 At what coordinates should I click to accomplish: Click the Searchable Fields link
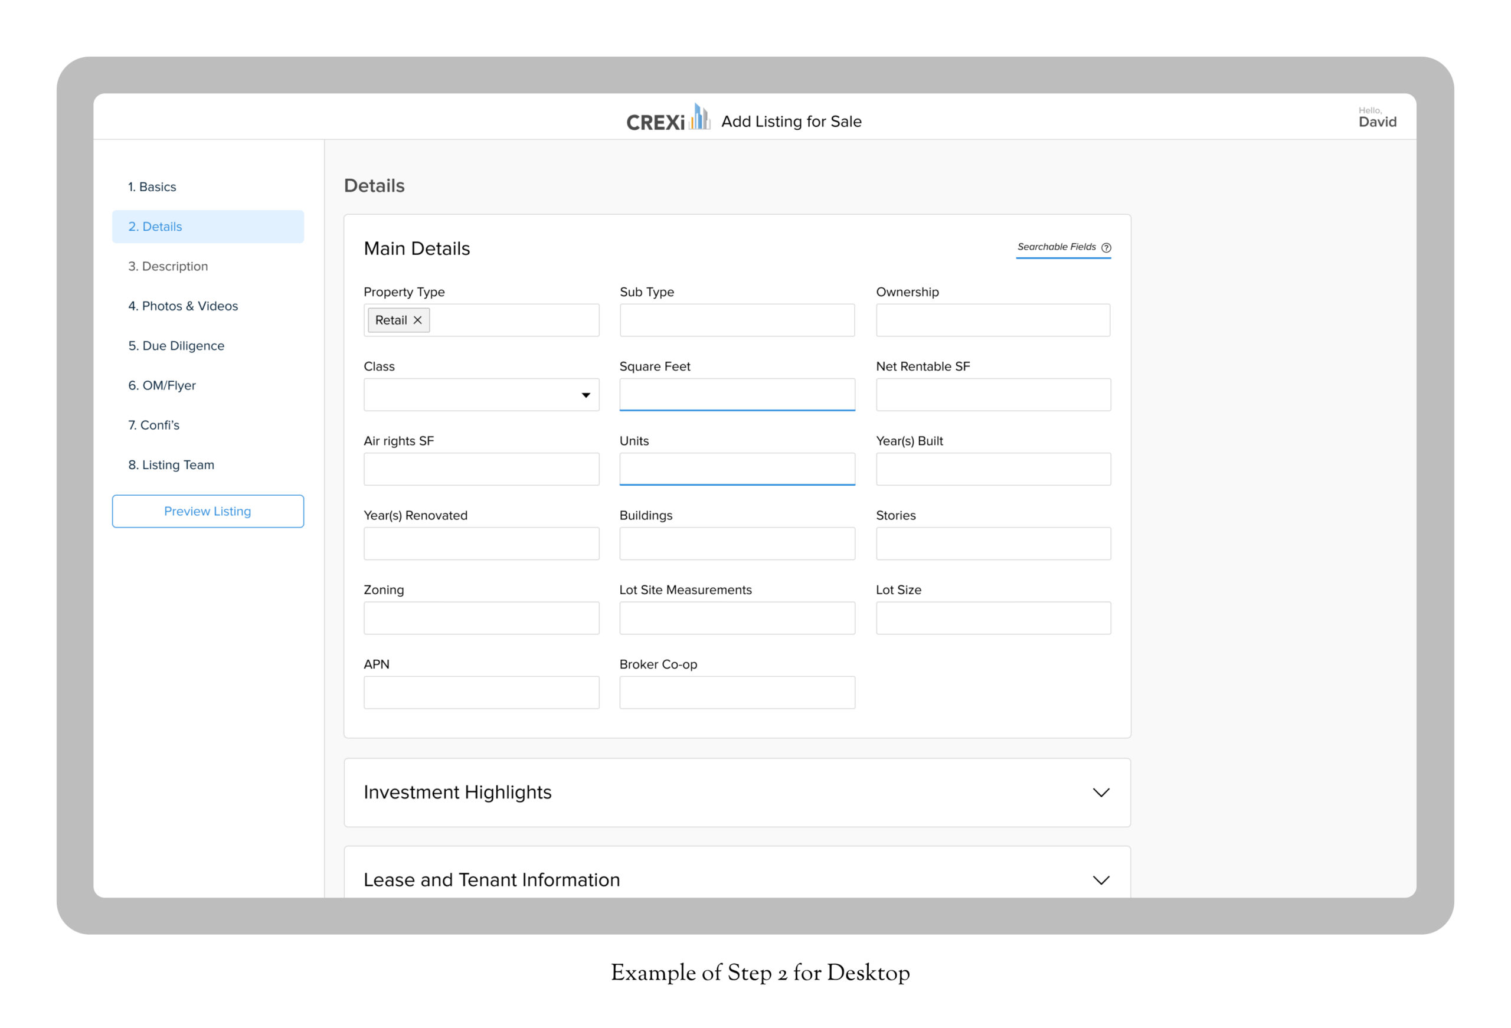coord(1056,247)
